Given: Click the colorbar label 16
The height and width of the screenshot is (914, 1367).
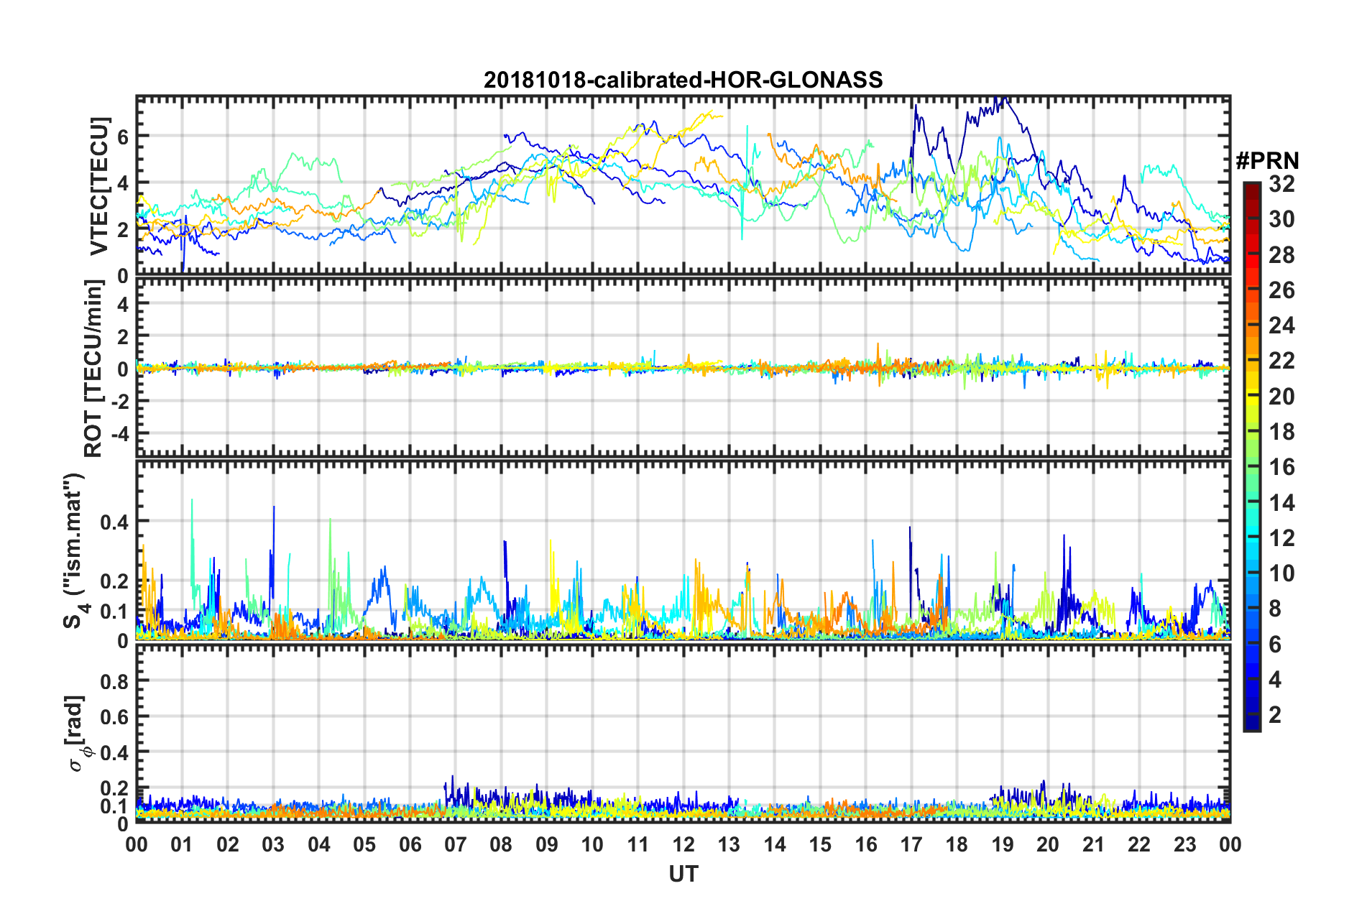Looking at the screenshot, I should click(1281, 467).
